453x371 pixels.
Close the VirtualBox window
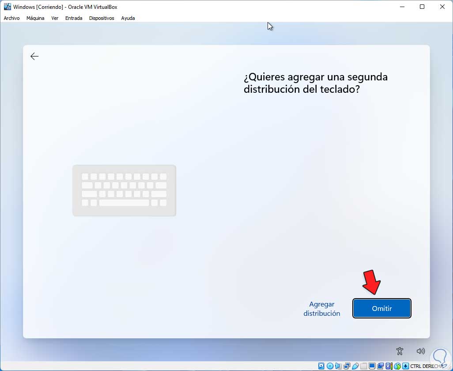[x=442, y=7]
